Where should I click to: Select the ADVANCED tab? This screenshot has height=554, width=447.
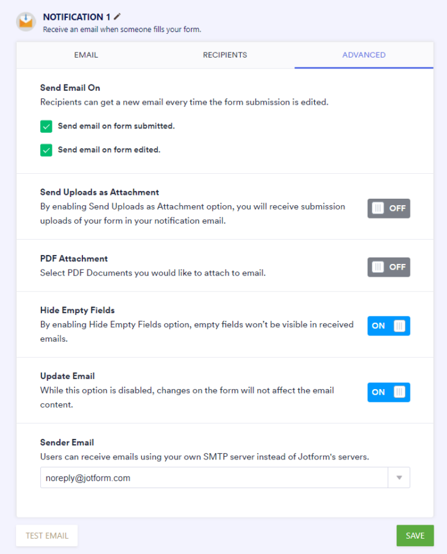(363, 55)
